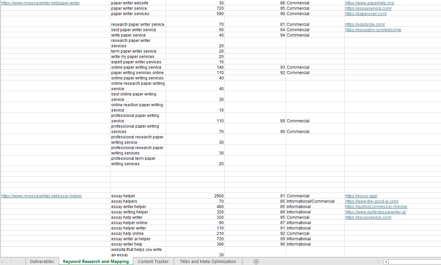
Task: Select the "essay writing helper" cell
Action: [138, 212]
